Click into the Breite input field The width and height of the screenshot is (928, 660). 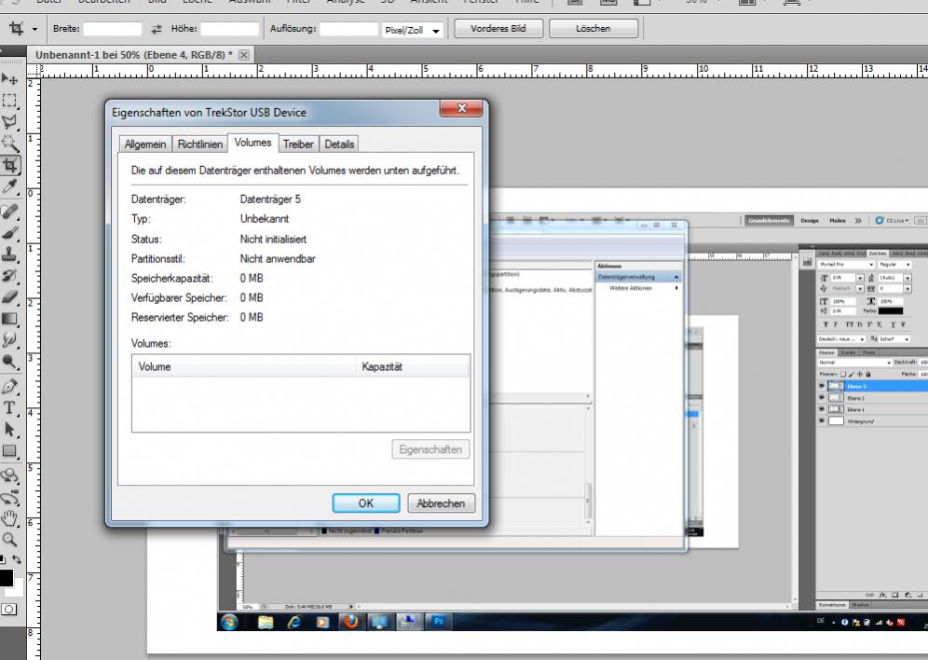(113, 28)
